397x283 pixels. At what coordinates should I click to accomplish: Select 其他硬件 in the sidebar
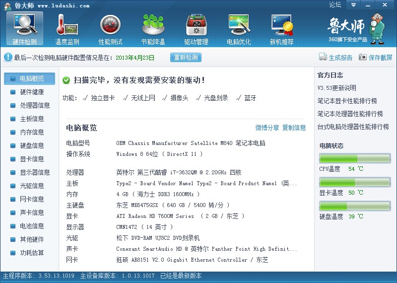point(30,239)
